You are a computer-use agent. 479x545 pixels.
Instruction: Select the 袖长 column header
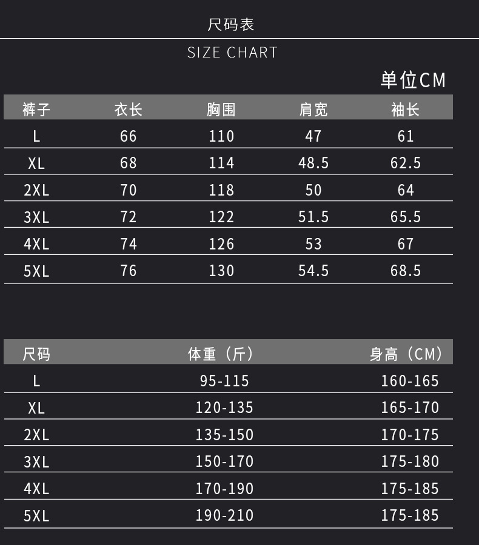pyautogui.click(x=406, y=110)
